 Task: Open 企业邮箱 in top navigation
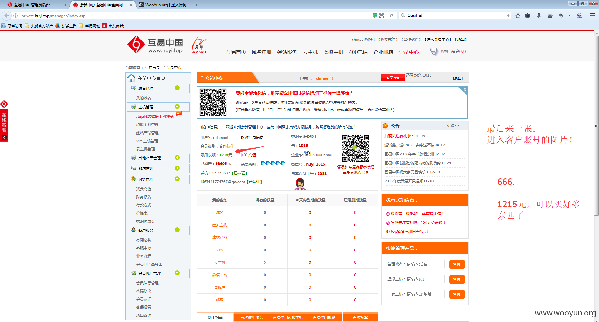click(x=383, y=52)
